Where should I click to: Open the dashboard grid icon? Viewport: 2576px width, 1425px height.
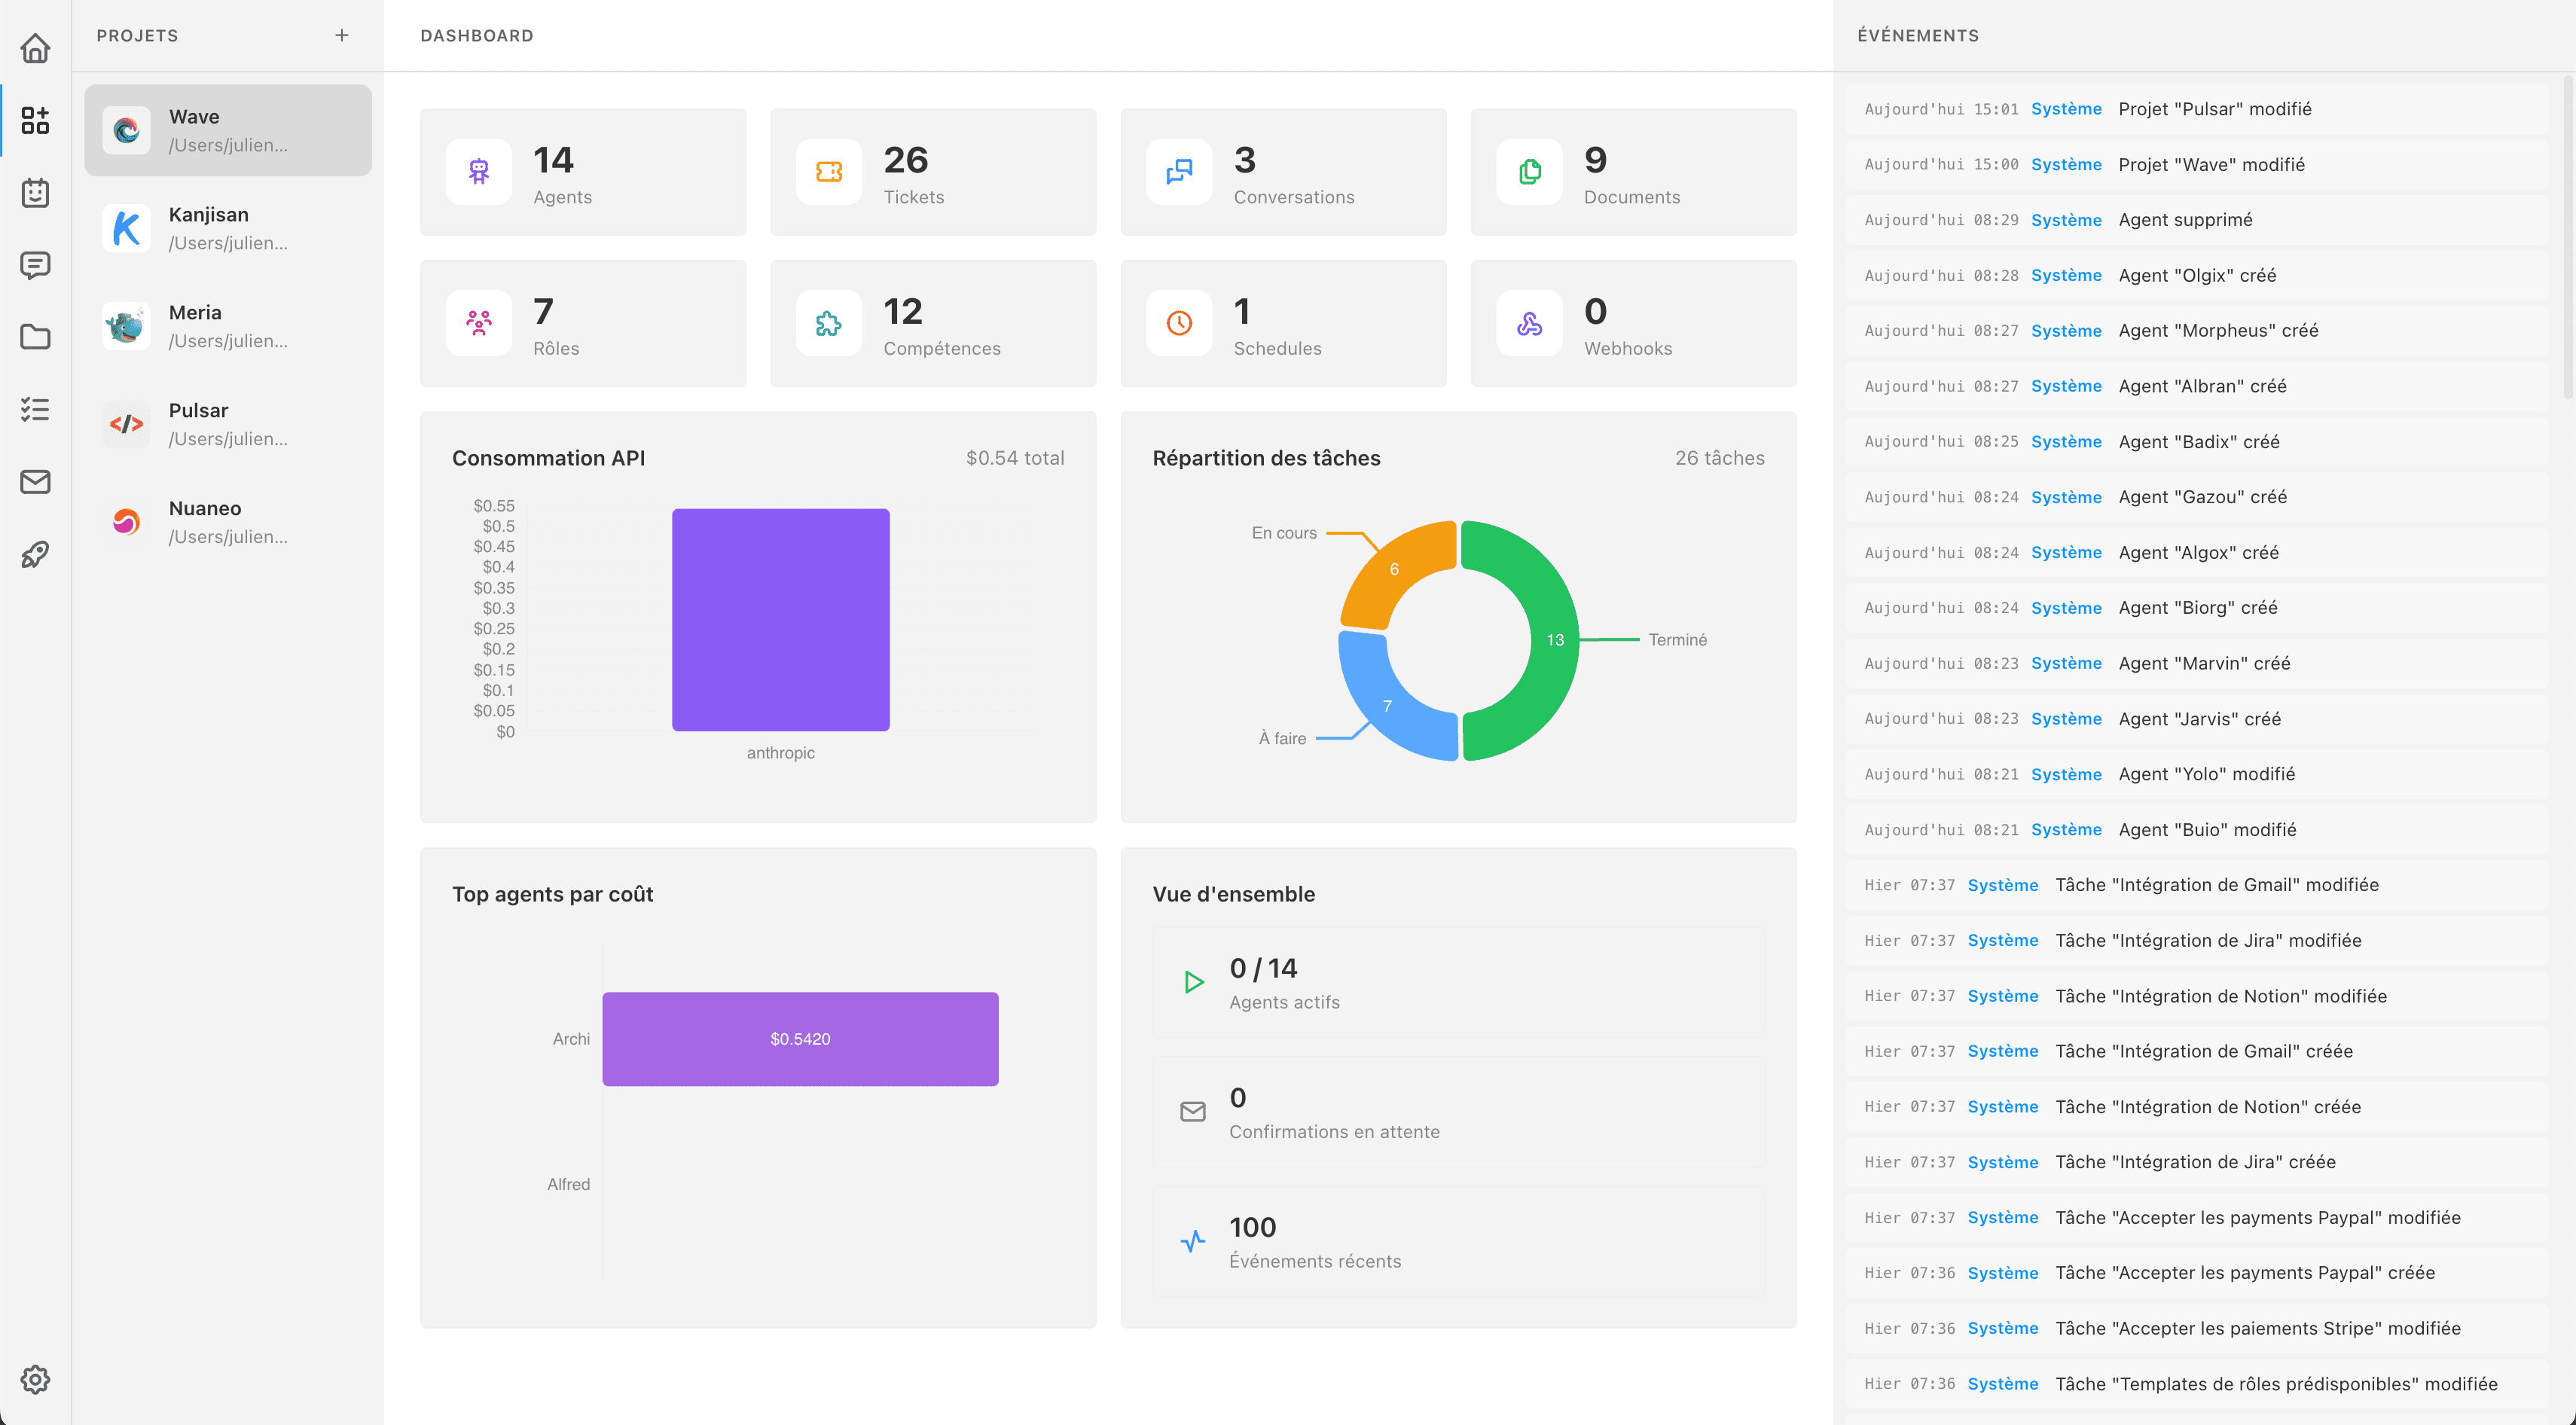(x=35, y=120)
